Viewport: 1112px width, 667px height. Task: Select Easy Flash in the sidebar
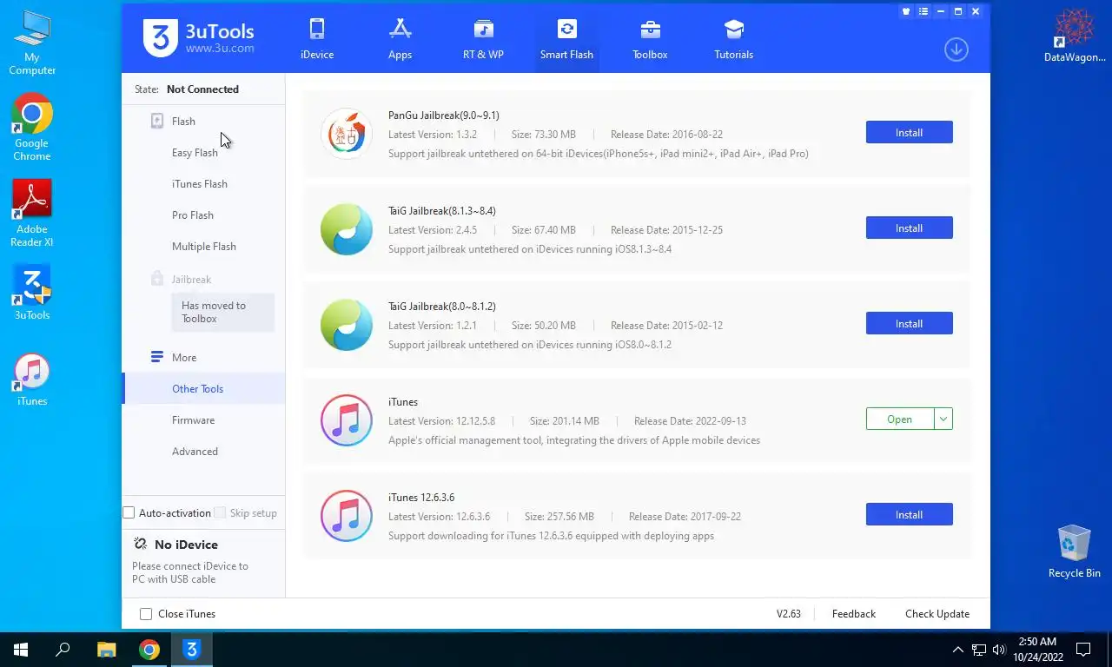point(195,153)
